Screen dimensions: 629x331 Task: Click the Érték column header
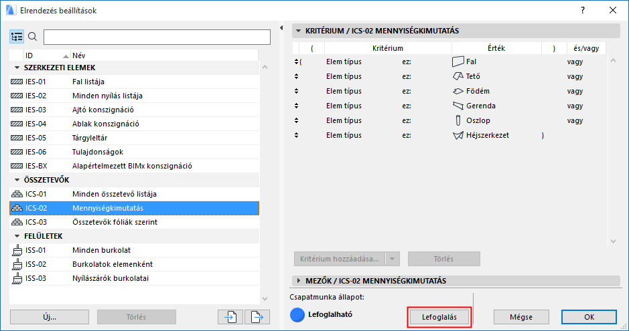[496, 48]
